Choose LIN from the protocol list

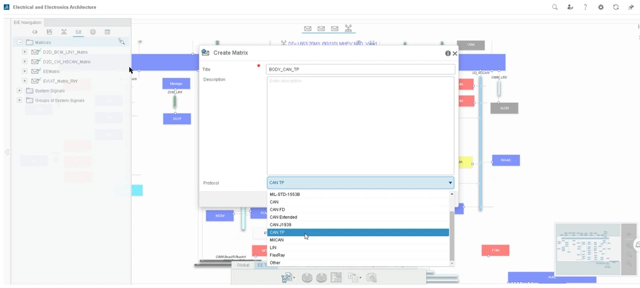[x=358, y=247]
